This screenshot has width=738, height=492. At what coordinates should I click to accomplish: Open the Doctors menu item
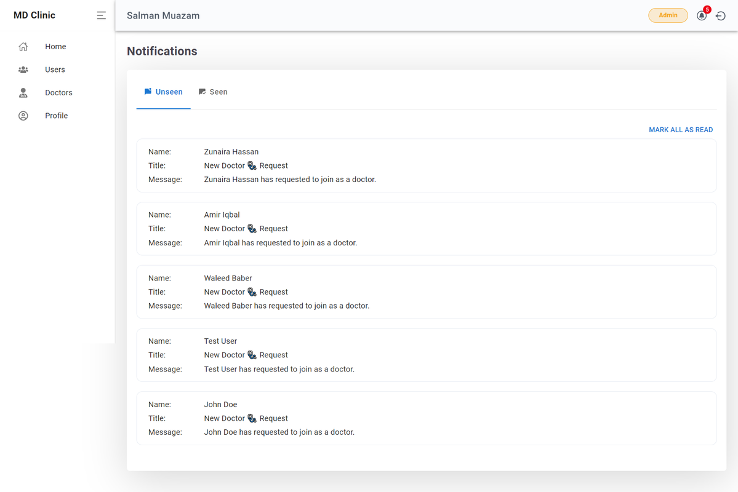[x=57, y=93]
